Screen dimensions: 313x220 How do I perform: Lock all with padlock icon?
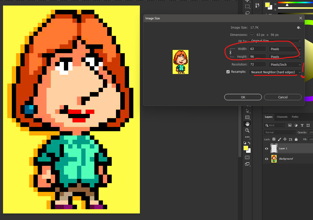(296, 139)
